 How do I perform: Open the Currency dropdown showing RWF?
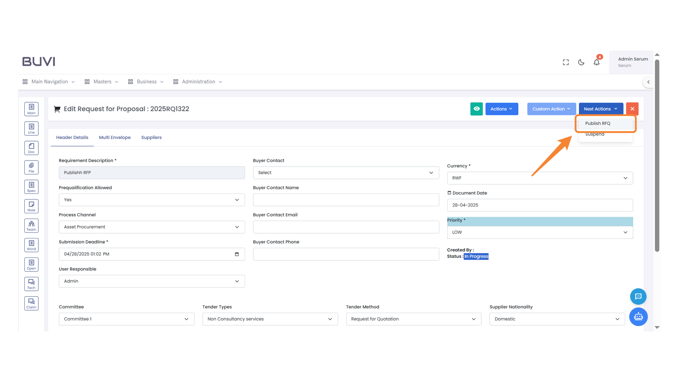[540, 178]
